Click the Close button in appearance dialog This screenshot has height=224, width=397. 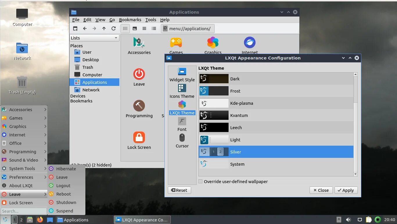tap(321, 190)
